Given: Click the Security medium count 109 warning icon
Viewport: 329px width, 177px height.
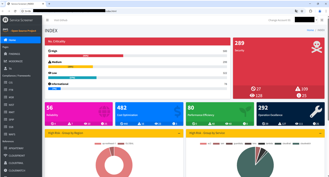Looking at the screenshot, I should (x=298, y=89).
